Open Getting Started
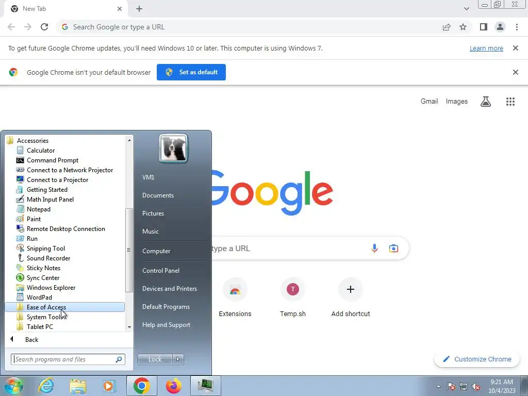528x396 pixels. (x=47, y=190)
